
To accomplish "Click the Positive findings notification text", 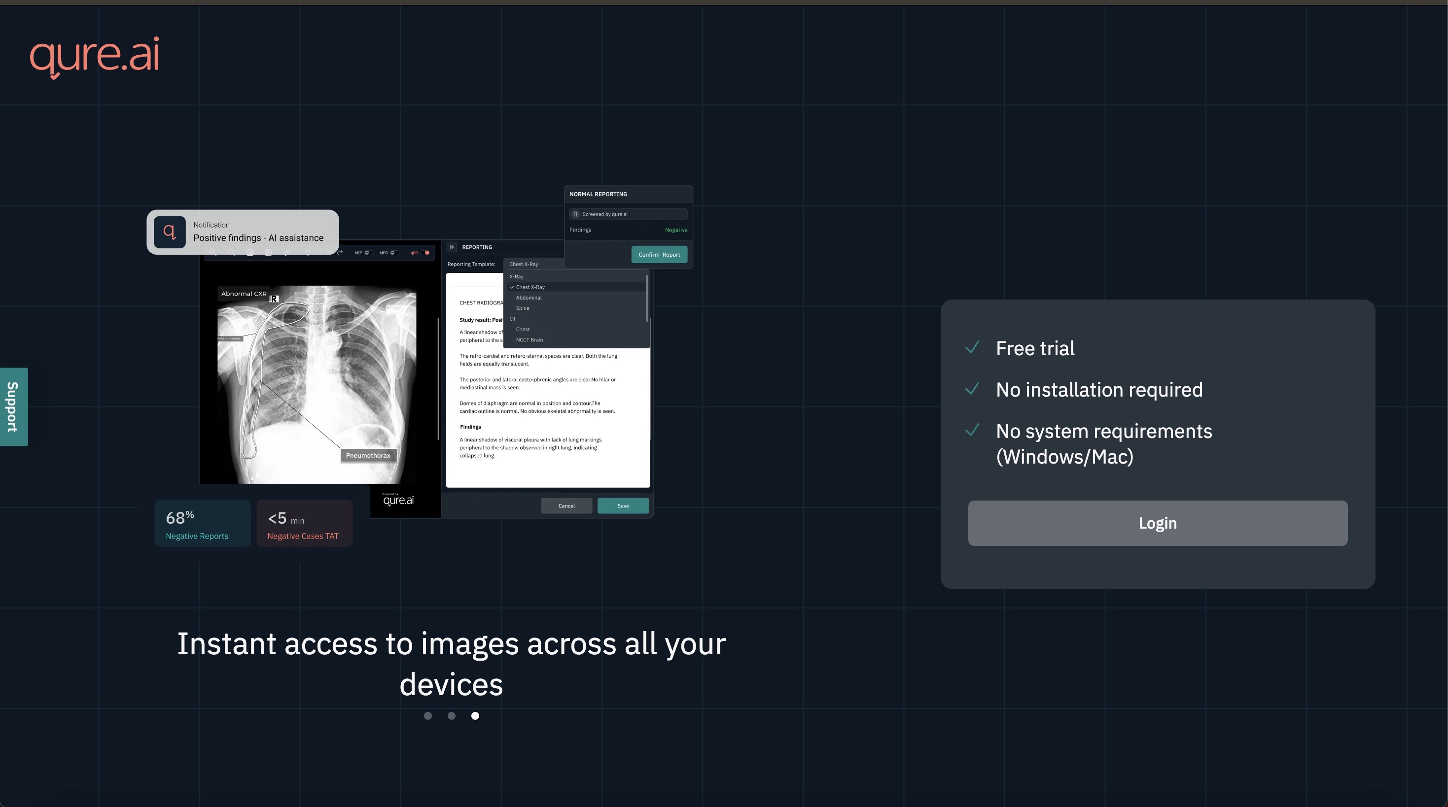I will pos(258,237).
